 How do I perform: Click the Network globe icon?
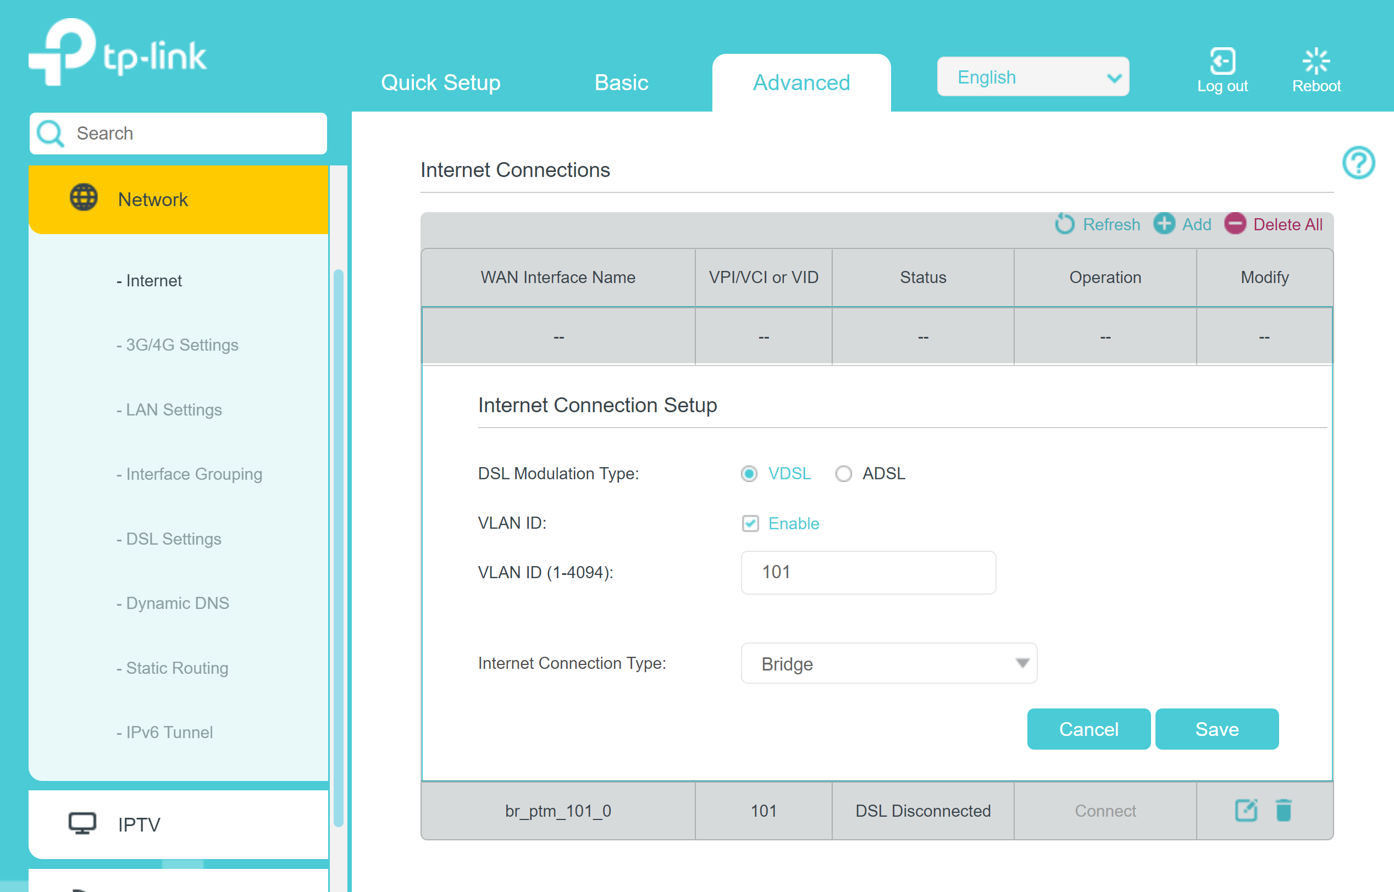[84, 197]
